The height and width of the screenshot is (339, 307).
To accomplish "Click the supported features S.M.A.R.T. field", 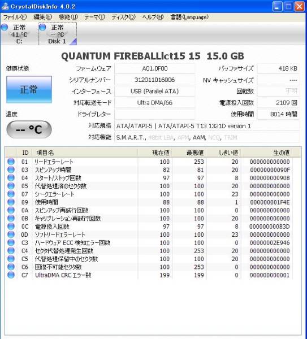I will point(207,137).
